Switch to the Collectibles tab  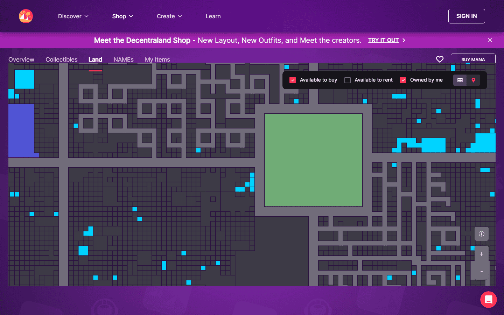pos(62,59)
